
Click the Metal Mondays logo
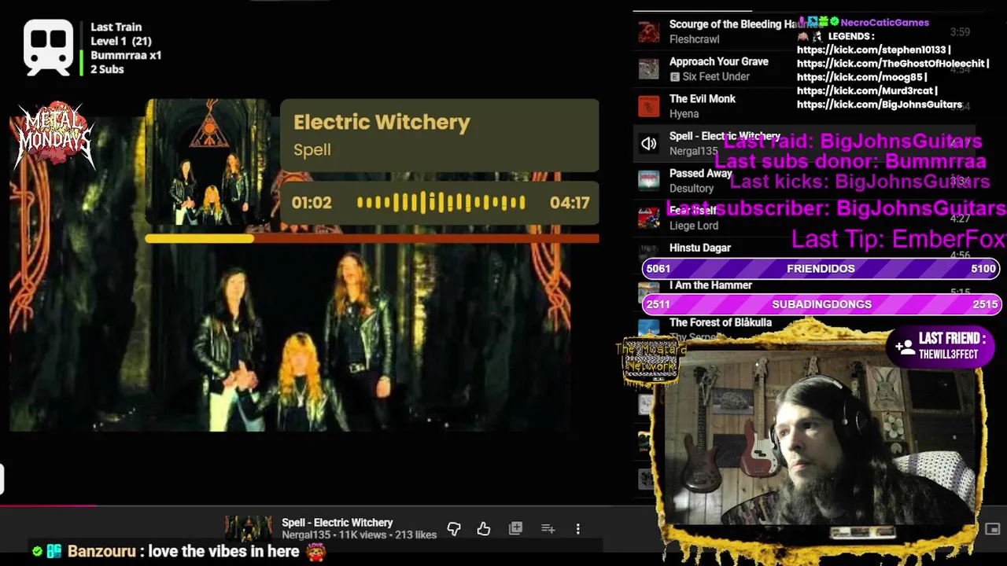(53, 135)
